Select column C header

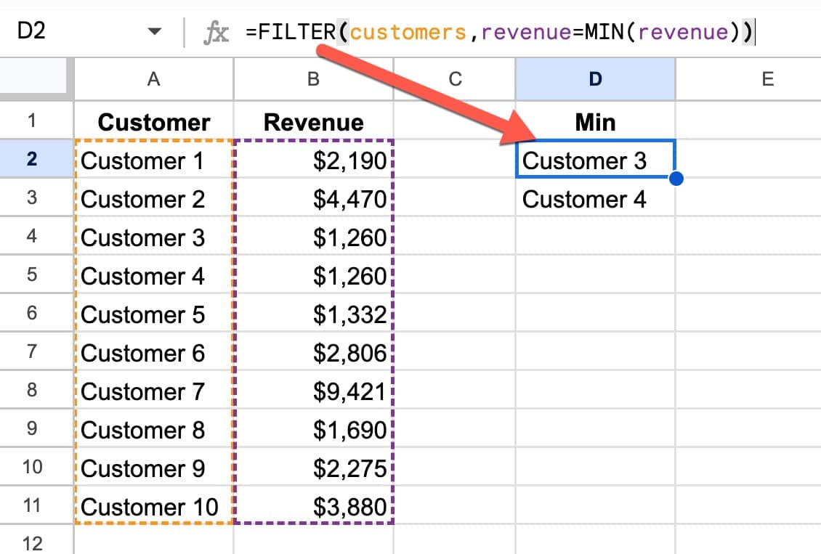pos(455,79)
